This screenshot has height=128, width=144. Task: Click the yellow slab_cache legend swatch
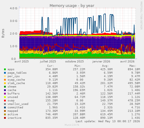coord(5,83)
